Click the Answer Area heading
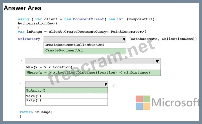Image resolution: width=202 pixels, height=124 pixels. [22, 8]
